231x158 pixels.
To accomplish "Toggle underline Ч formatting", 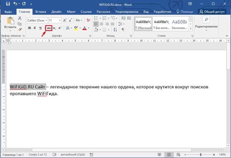I will click(x=40, y=28).
